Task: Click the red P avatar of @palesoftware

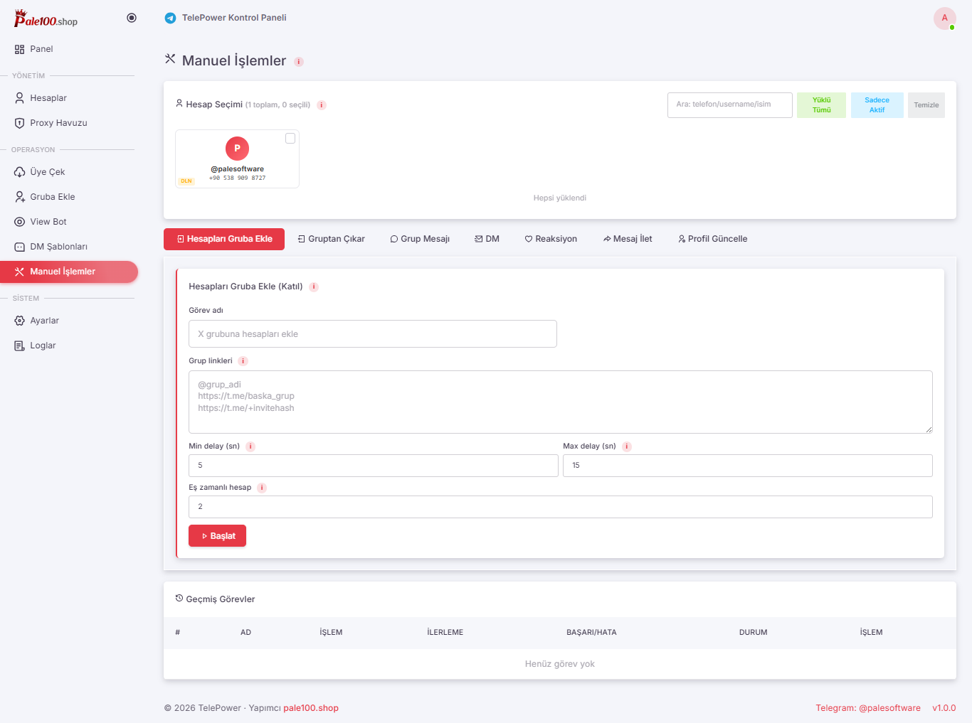Action: (237, 149)
